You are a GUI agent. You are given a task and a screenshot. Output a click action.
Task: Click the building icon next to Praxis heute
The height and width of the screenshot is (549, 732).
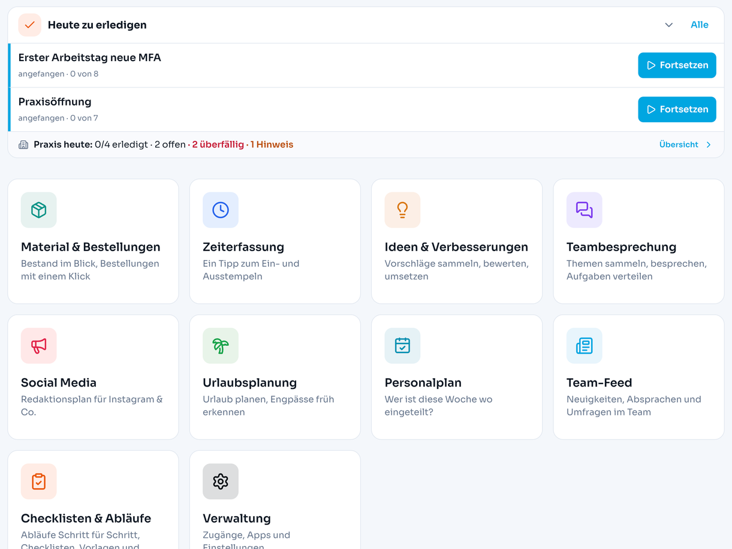click(23, 145)
